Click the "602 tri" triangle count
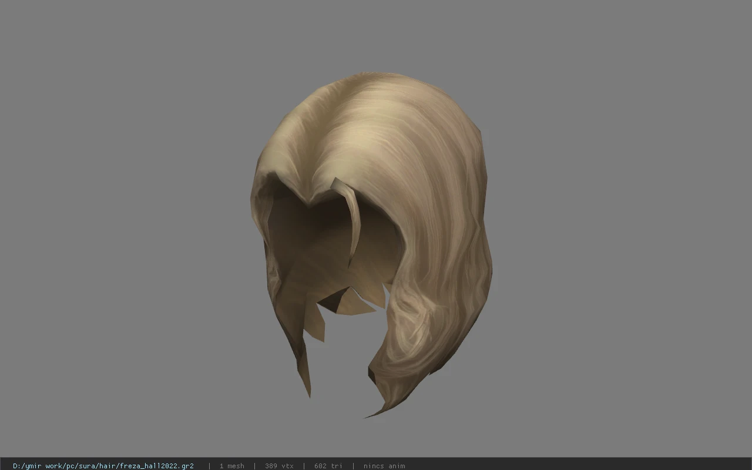Viewport: 752px width, 470px height. (328, 466)
